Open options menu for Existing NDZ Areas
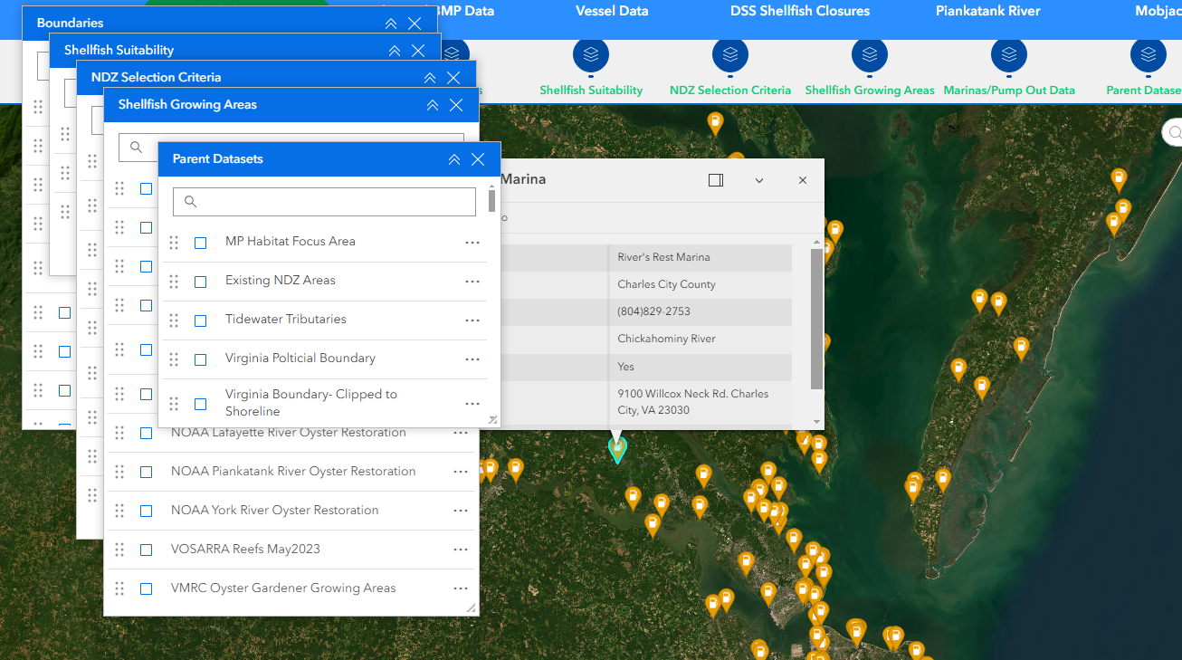Viewport: 1182px width, 660px height. (x=472, y=282)
